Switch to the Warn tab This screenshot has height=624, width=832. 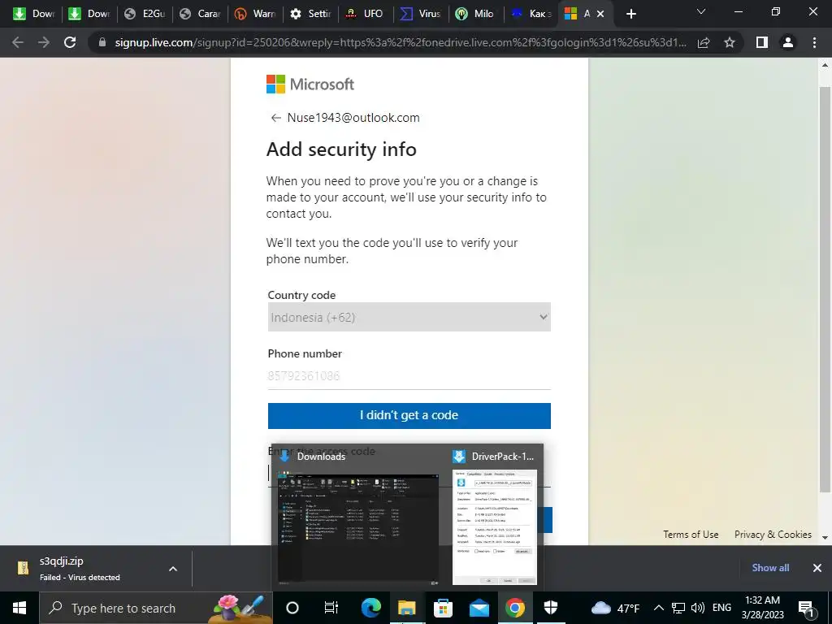pyautogui.click(x=256, y=14)
